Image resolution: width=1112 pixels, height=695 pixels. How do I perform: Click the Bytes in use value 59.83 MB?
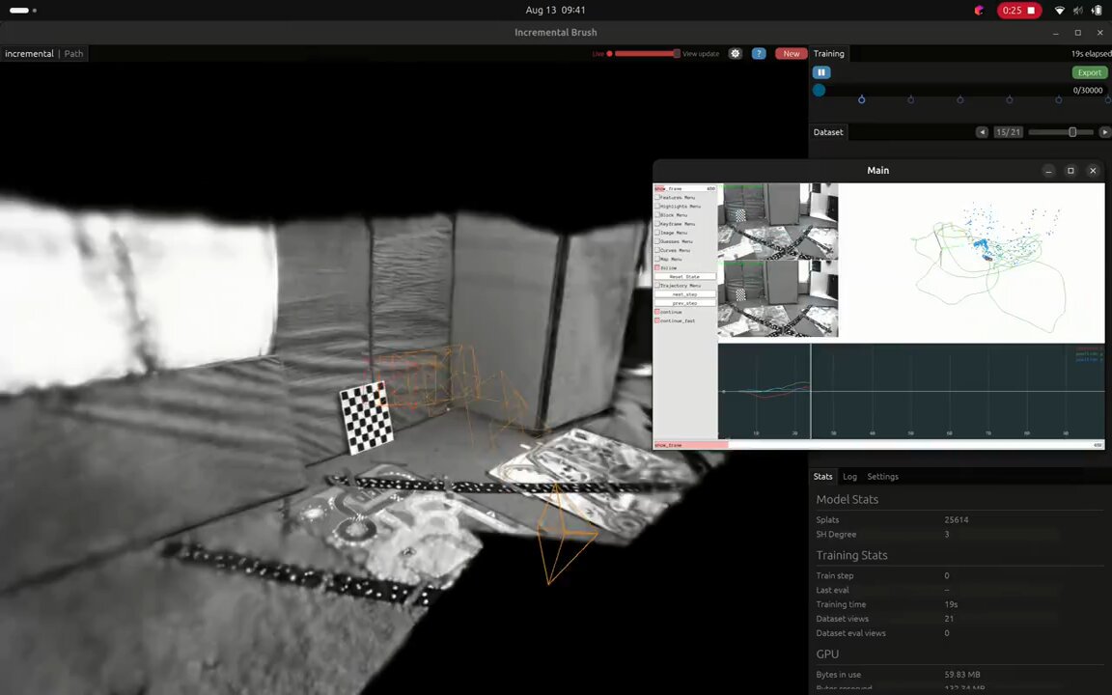pos(962,675)
